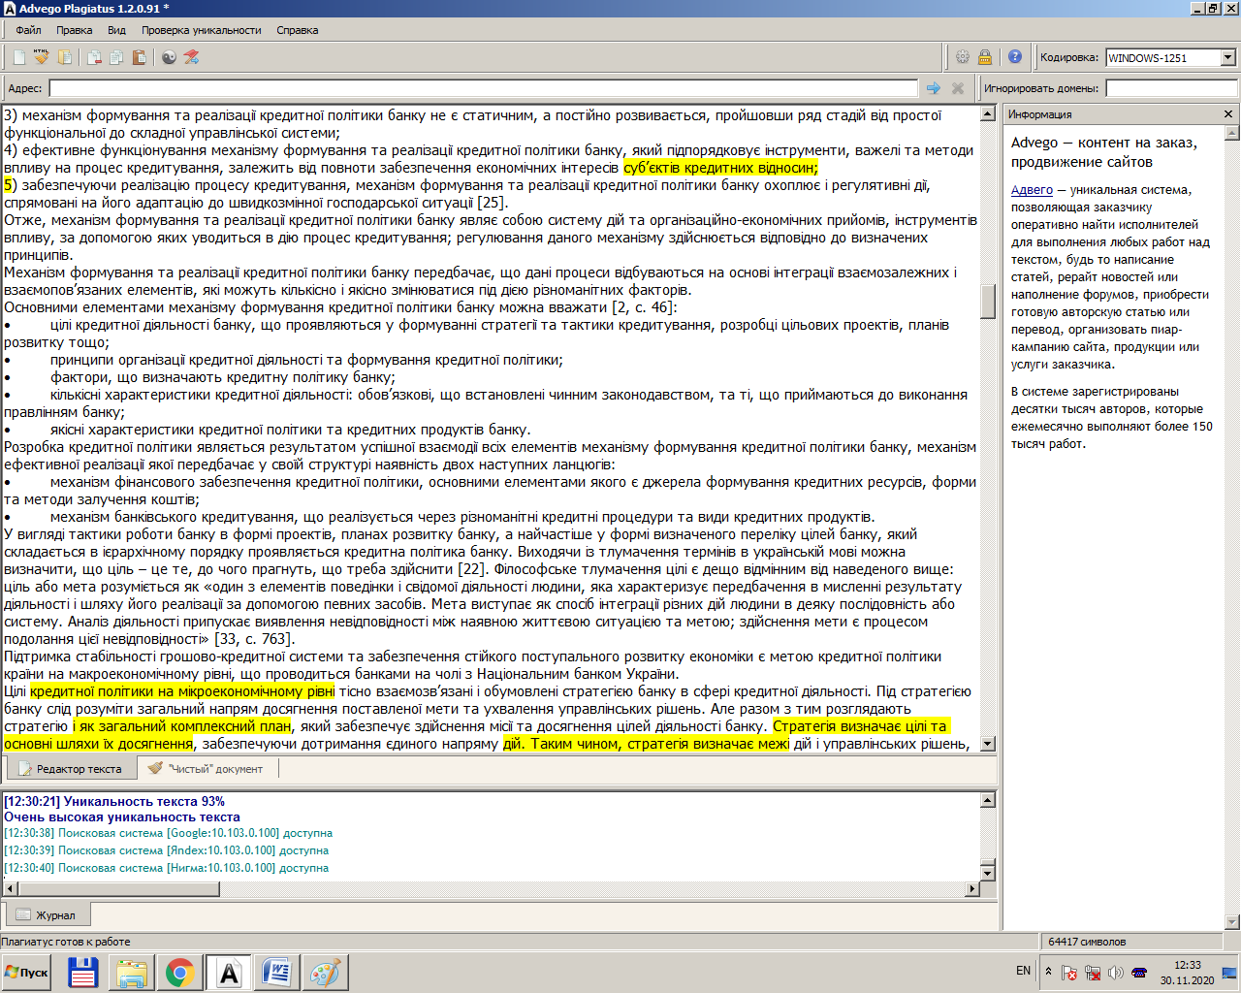Click the new blank document icon

[19, 57]
